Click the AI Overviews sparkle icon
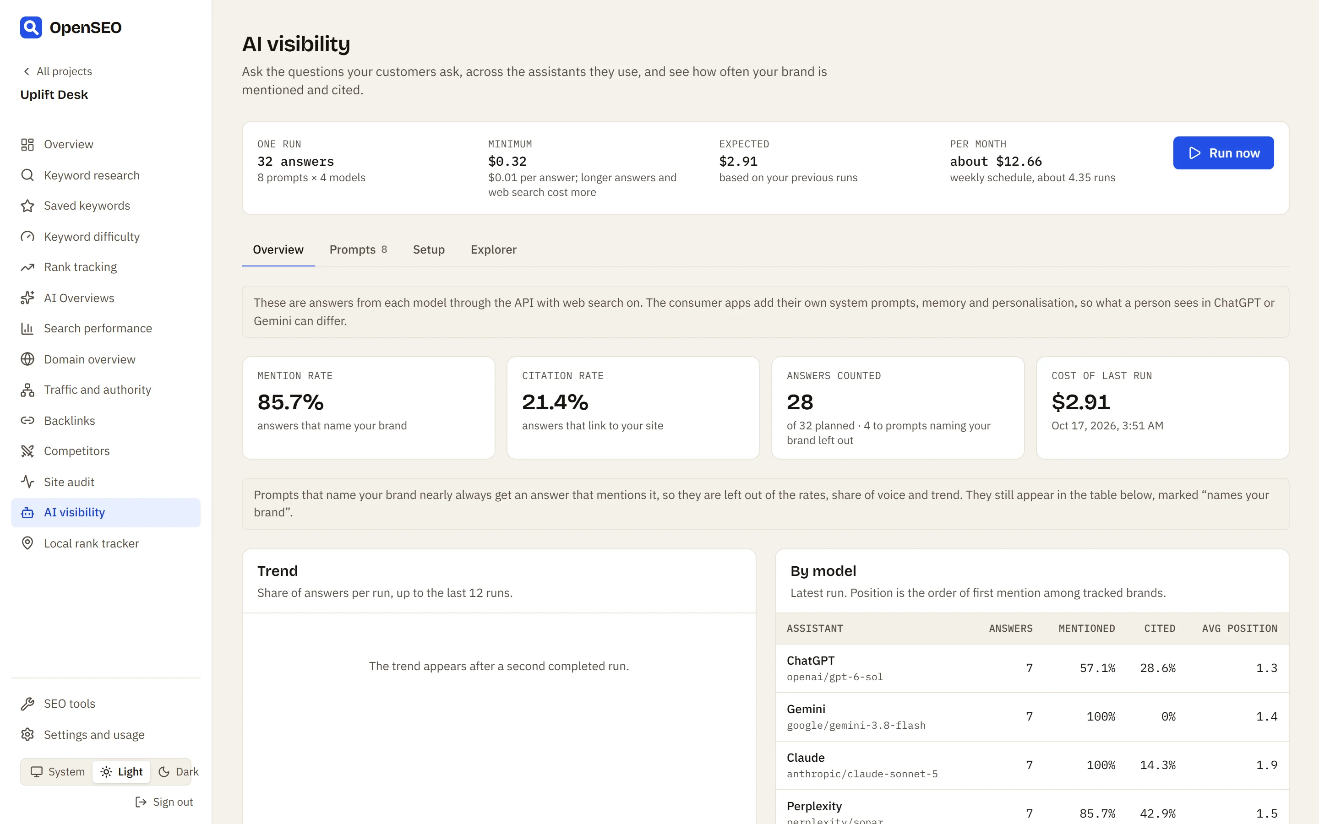Screen dimensions: 1319x824 (27, 298)
